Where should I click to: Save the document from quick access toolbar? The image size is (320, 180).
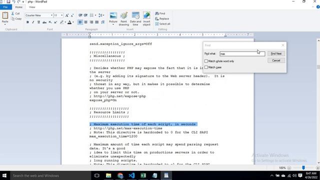click(8, 2)
